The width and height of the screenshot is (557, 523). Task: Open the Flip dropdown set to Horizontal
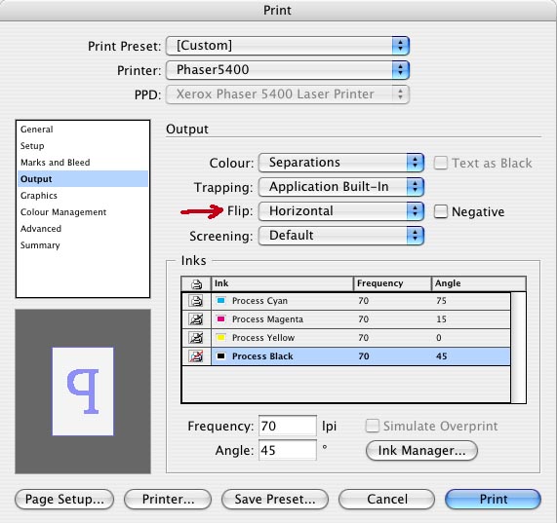(341, 211)
